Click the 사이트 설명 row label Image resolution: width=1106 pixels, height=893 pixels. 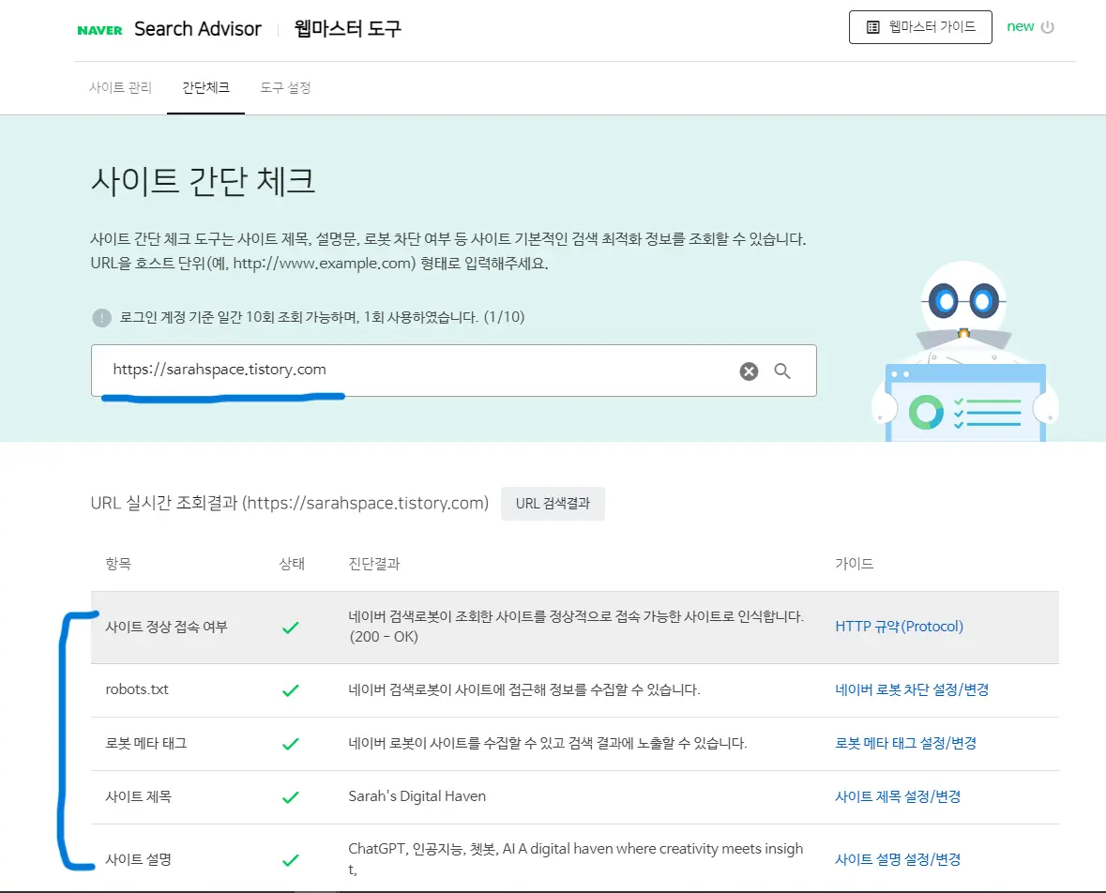coord(138,859)
